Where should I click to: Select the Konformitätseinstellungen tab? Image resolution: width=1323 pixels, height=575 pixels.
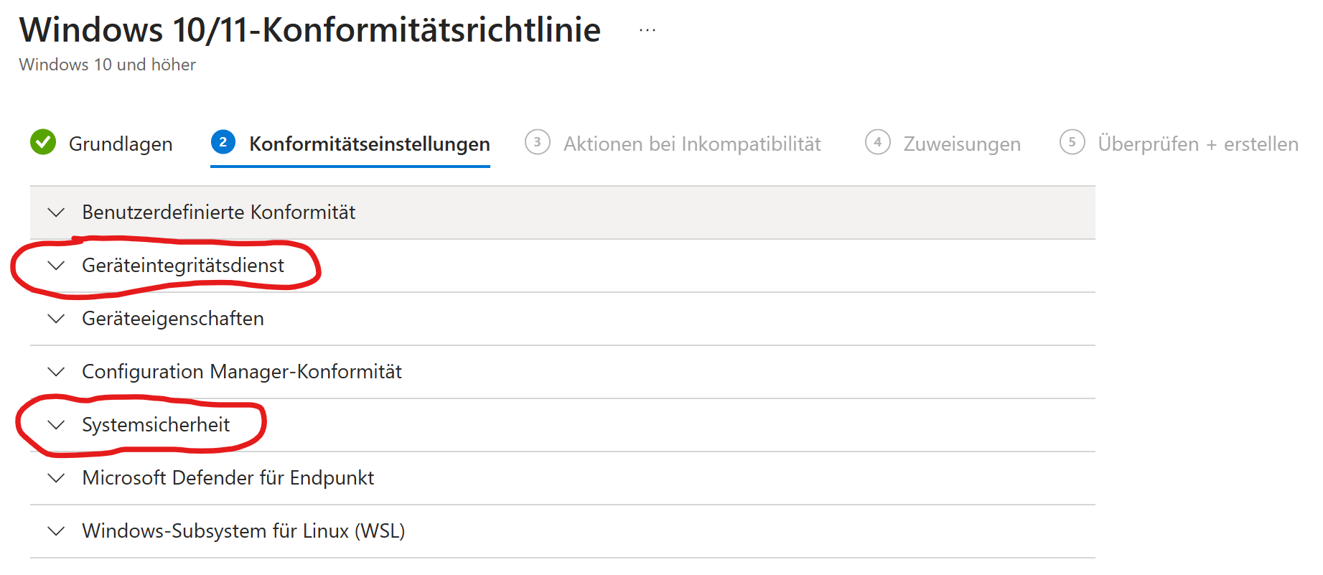click(369, 144)
